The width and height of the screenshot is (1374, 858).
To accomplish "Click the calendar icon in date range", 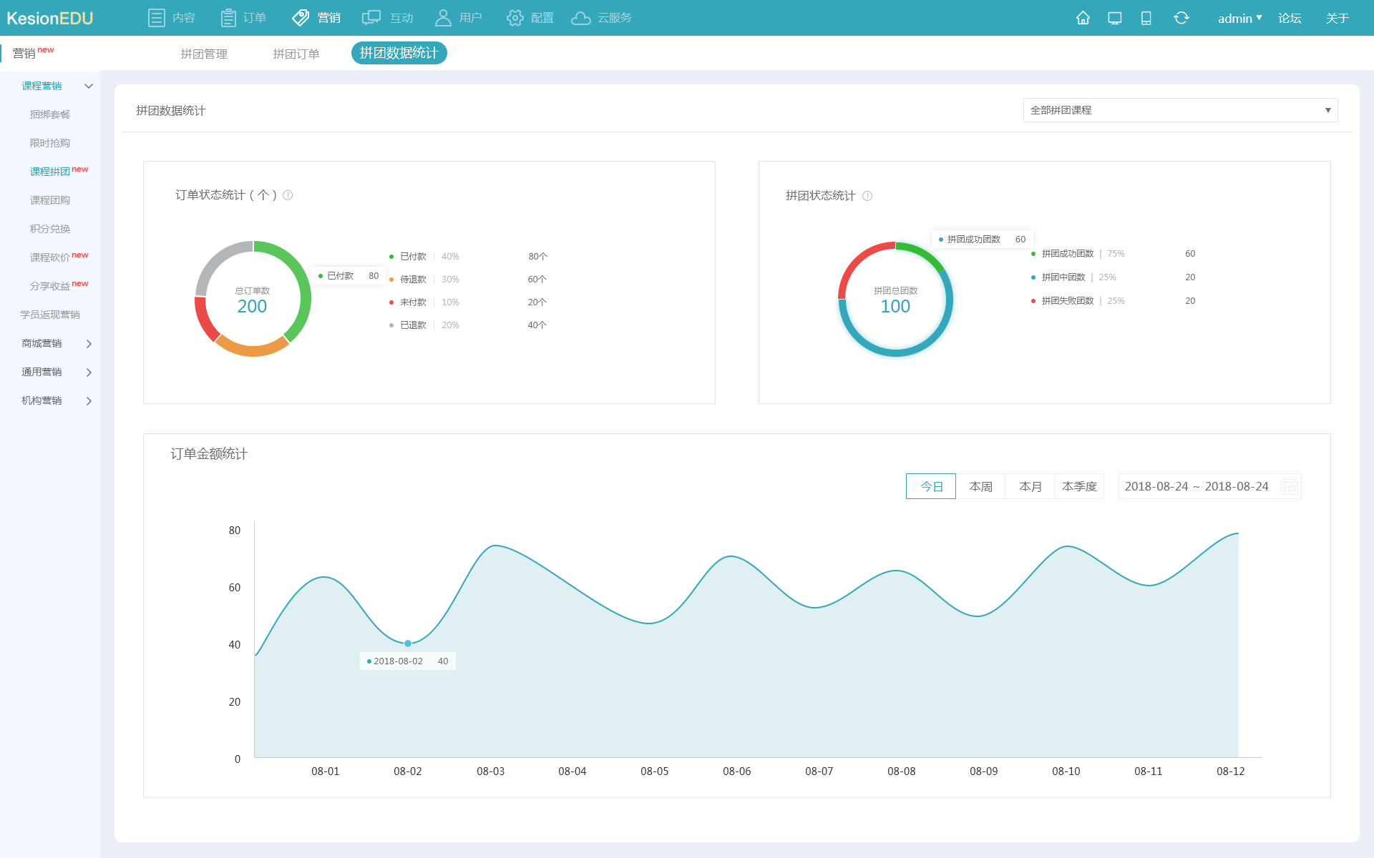I will [x=1289, y=487].
